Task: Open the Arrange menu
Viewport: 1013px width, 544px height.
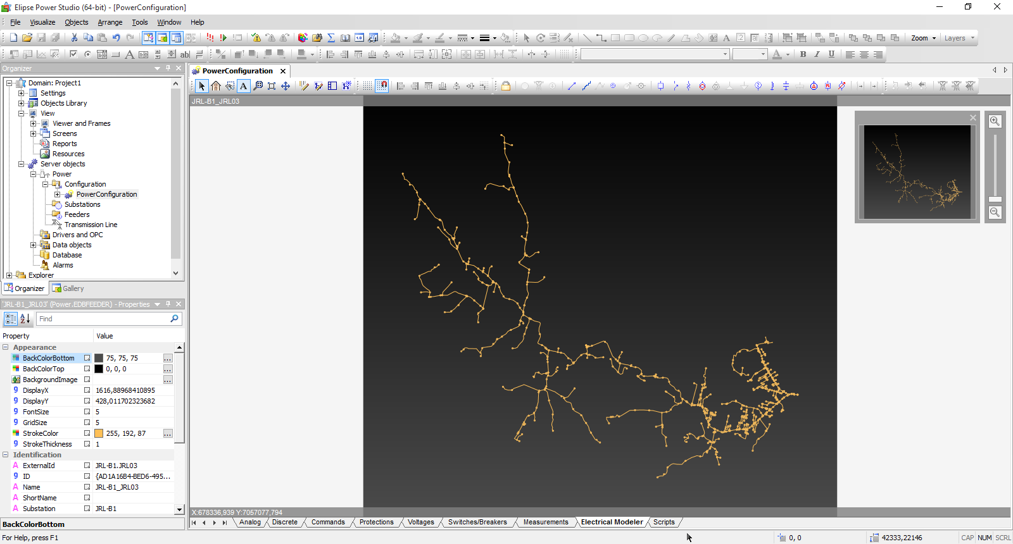Action: coord(110,22)
